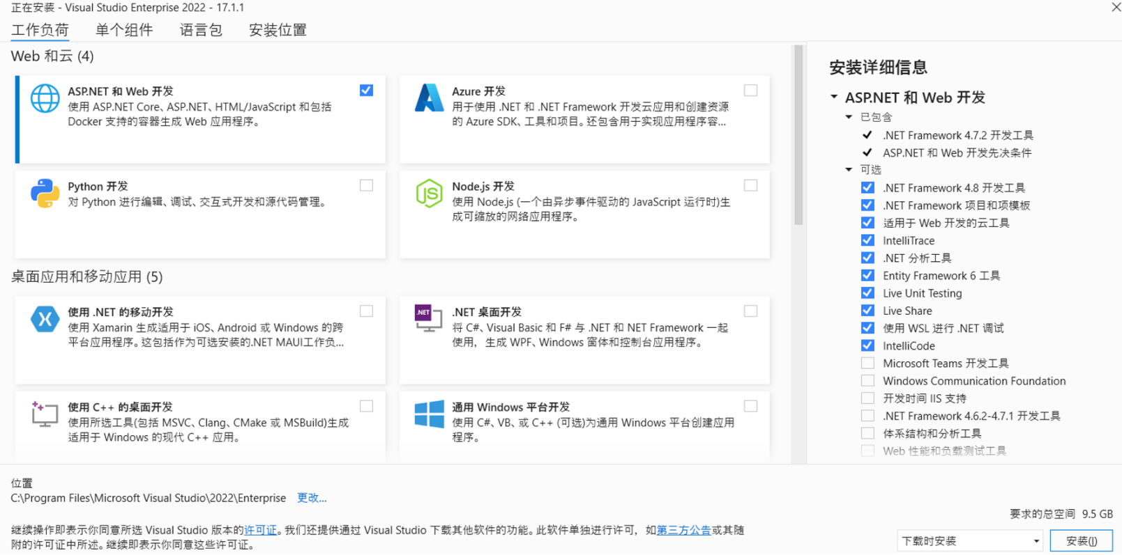Enable 开发时间 IIS 支持 component

click(x=867, y=398)
